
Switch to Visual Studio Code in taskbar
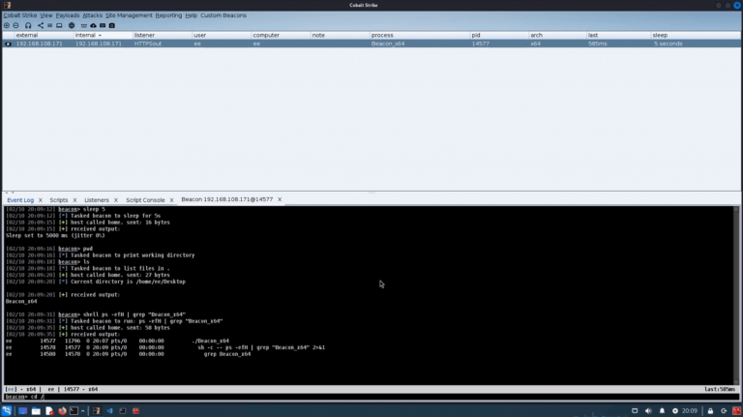(110, 411)
